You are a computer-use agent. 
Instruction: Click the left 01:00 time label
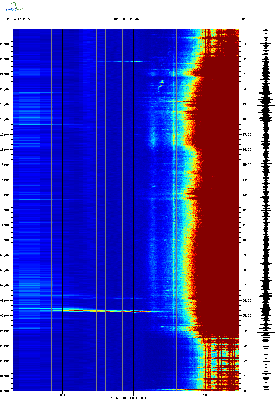pyautogui.click(x=4, y=376)
